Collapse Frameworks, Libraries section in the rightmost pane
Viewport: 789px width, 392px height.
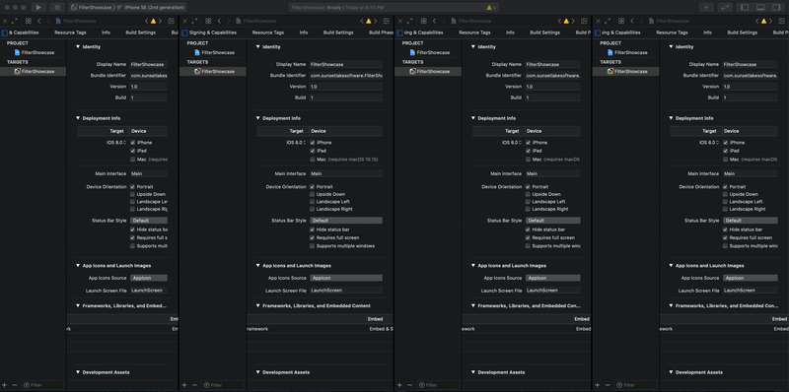click(671, 305)
